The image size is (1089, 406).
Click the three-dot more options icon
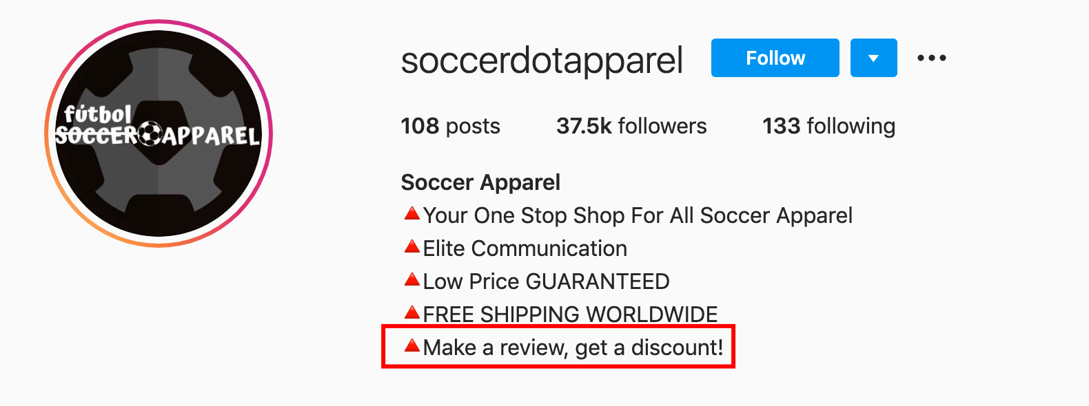point(932,58)
